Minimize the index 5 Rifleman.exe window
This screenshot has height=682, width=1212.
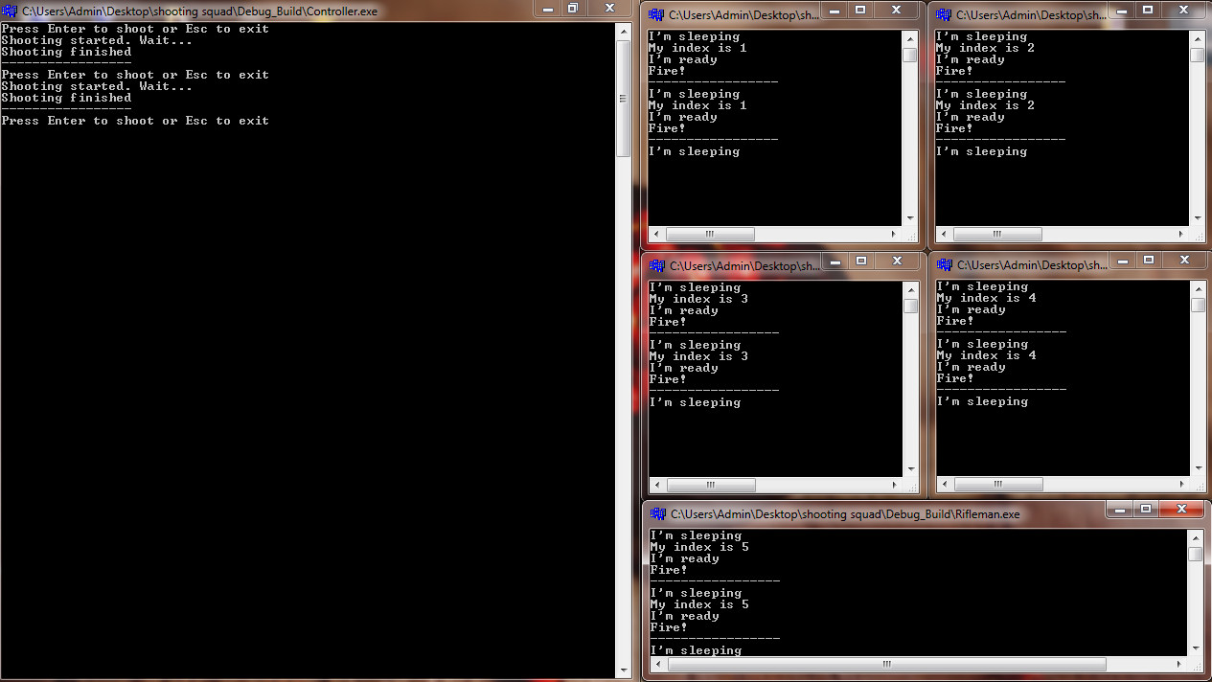coord(1120,510)
